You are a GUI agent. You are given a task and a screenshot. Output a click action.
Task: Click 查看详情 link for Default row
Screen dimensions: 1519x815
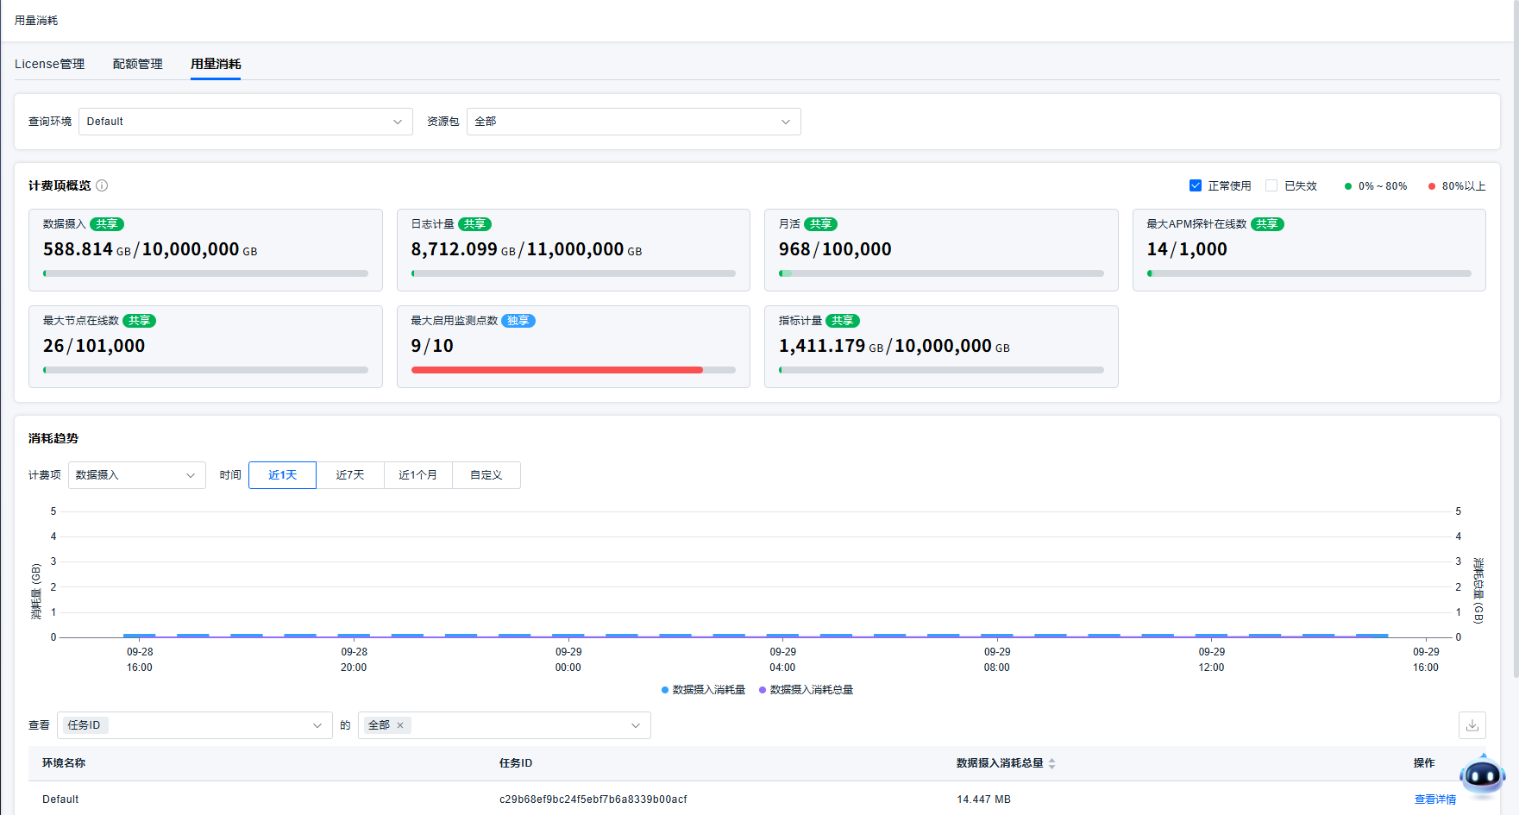pos(1434,799)
